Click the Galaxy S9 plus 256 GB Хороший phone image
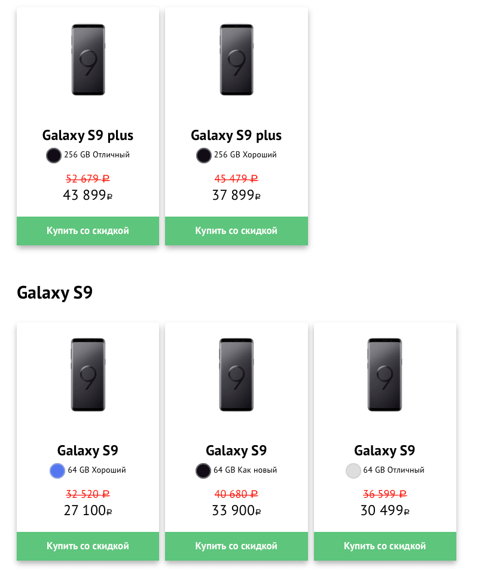 click(x=236, y=60)
